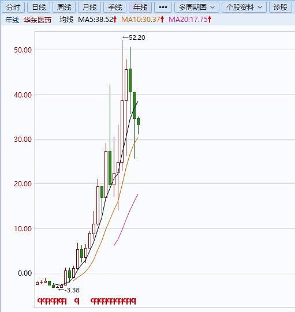
Task: Click the -3.38 low price marker
Action: [x=69, y=290]
